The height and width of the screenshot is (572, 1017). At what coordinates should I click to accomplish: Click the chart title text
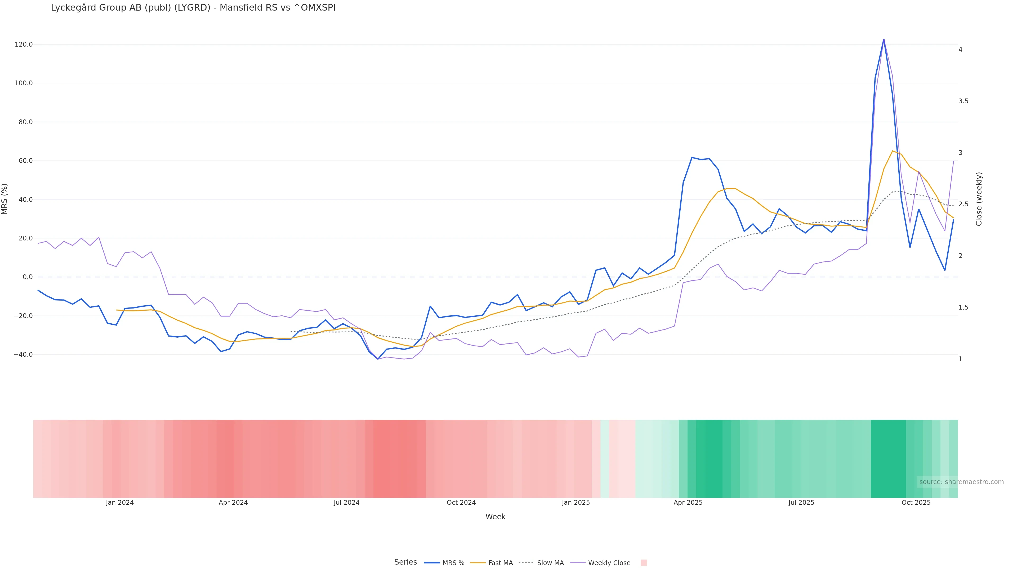[193, 7]
